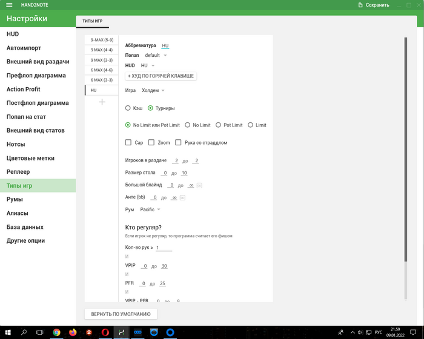Click the РУС language indicator
The height and width of the screenshot is (339, 424).
pyautogui.click(x=379, y=332)
